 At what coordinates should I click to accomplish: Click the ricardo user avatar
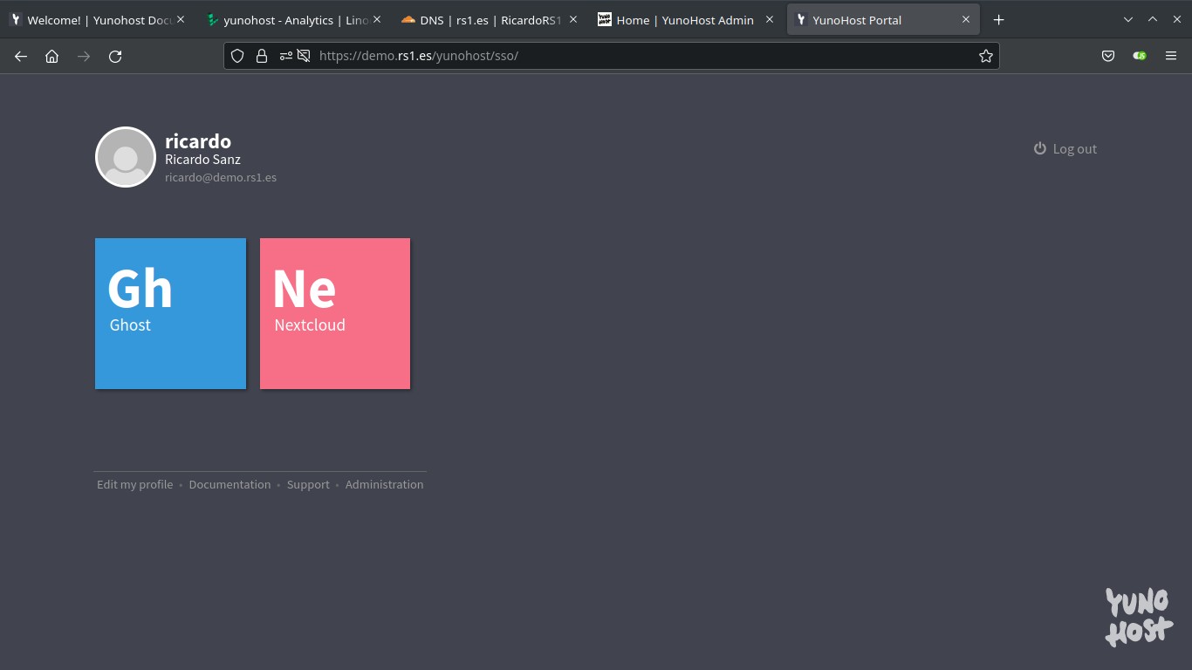(x=126, y=157)
